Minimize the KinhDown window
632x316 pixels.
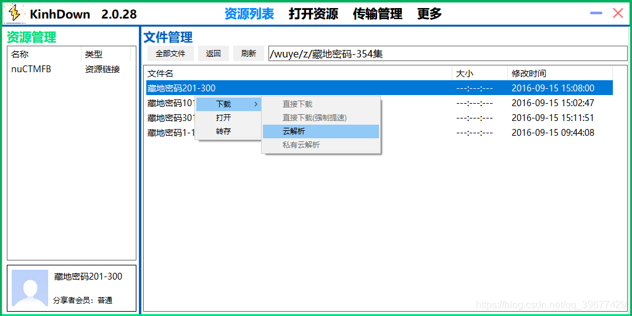596,14
